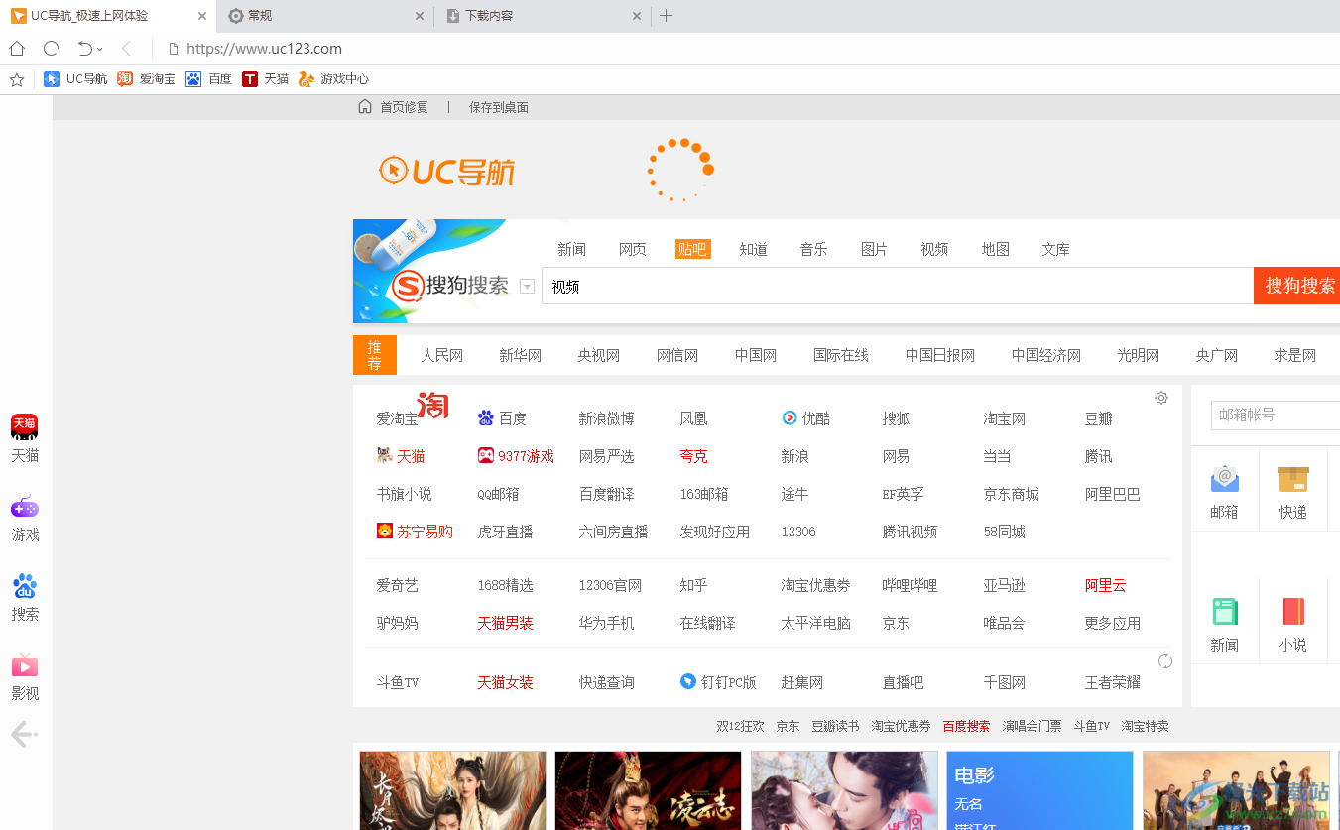Image resolution: width=1340 pixels, height=830 pixels.
Task: Select the 网页 search tab
Action: (x=633, y=249)
